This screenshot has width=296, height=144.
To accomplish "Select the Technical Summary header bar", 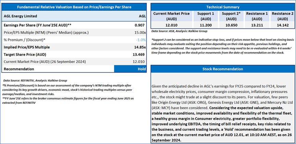I will coord(223,7).
